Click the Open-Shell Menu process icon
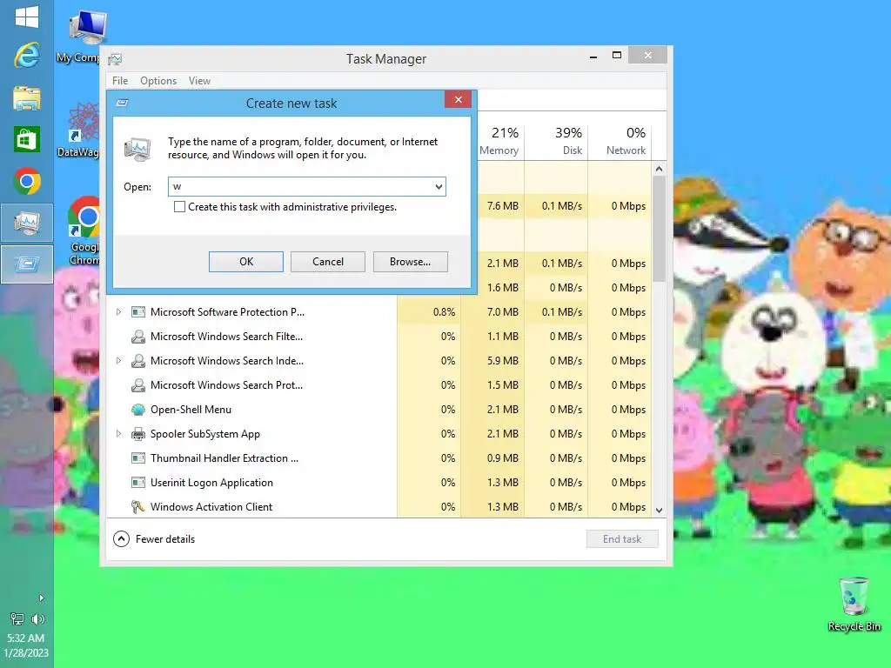Screen dimensions: 891x668 click(138, 410)
